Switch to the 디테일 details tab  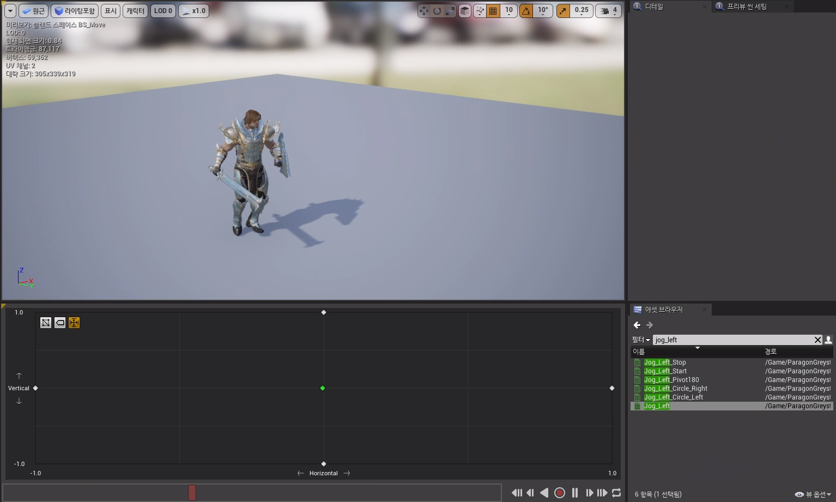[654, 7]
